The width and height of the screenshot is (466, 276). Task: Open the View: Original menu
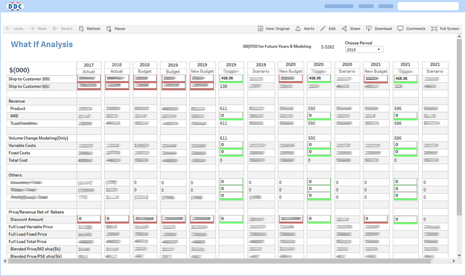tap(273, 29)
